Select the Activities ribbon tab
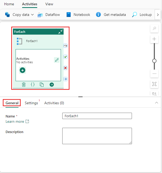Screen dimensions: 162x173 (x=30, y=4)
